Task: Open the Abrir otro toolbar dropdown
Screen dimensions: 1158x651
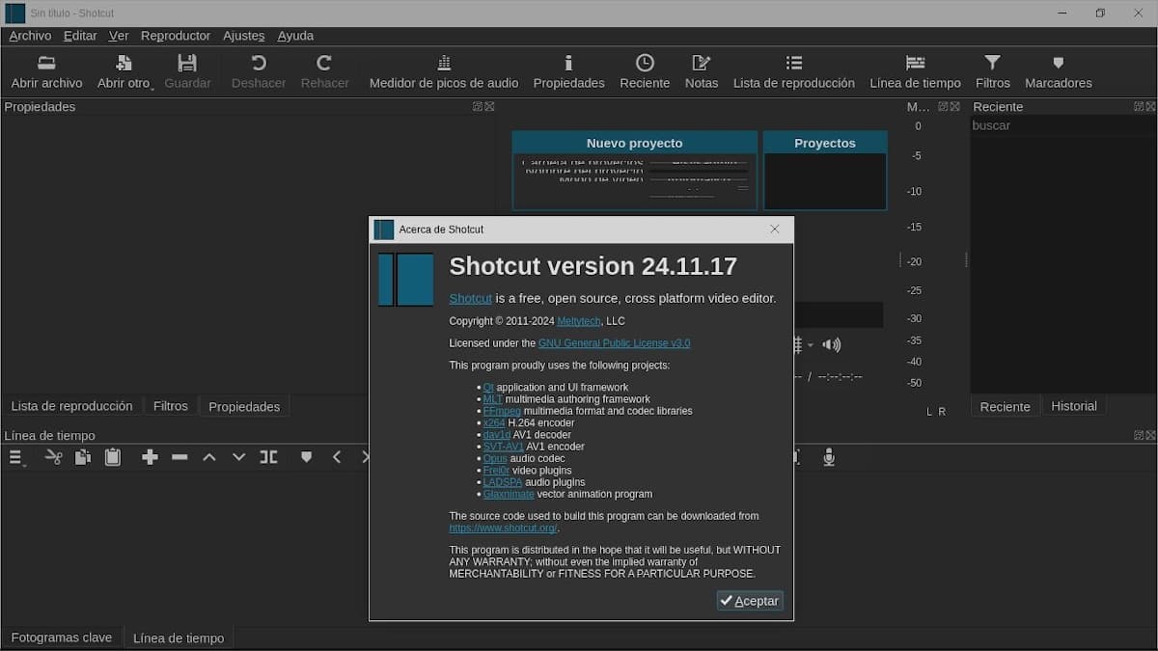Action: tap(124, 72)
